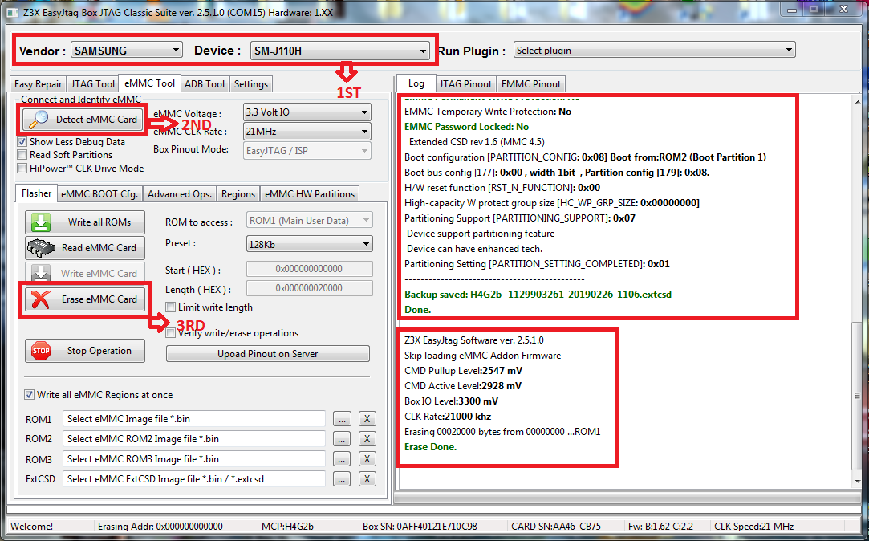Switch to the EMMC Pinout tab
The height and width of the screenshot is (541, 869).
(x=531, y=84)
